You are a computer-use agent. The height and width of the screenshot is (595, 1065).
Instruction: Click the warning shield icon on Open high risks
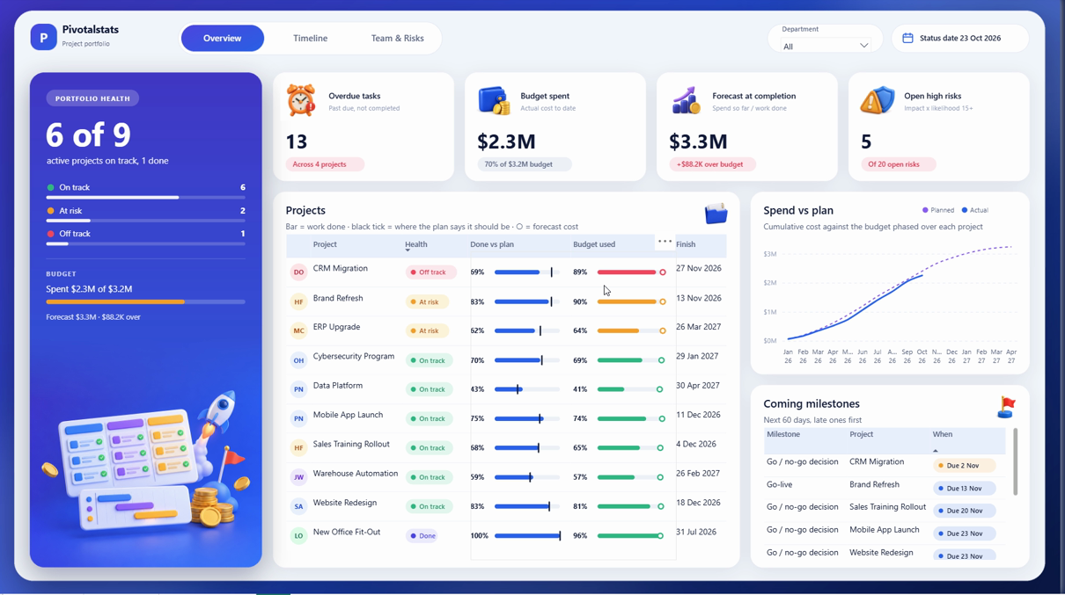click(877, 100)
